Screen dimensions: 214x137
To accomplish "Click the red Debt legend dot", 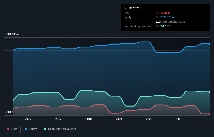I will coord(8,129).
